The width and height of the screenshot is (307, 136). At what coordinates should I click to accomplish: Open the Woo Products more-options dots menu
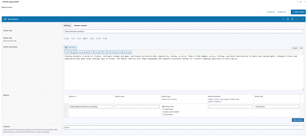pyautogui.click(x=297, y=19)
